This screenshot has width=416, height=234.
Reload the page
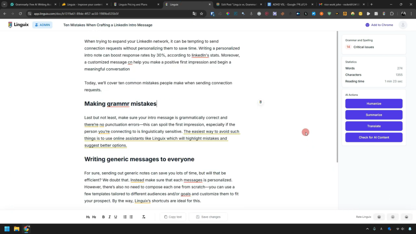20,13
